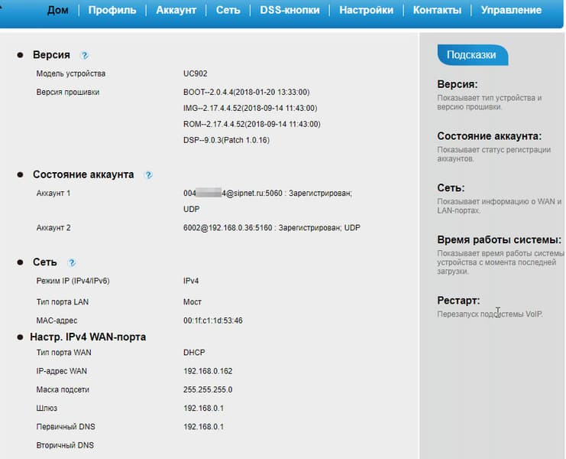This screenshot has height=459, width=566.
Task: Open the Дом tab
Action: pyautogui.click(x=58, y=10)
